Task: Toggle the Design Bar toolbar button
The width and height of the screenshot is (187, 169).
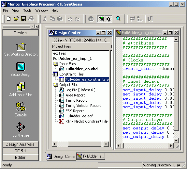Action: pyautogui.click(x=101, y=19)
